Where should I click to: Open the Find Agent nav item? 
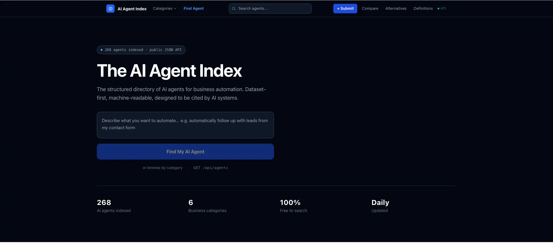click(194, 9)
